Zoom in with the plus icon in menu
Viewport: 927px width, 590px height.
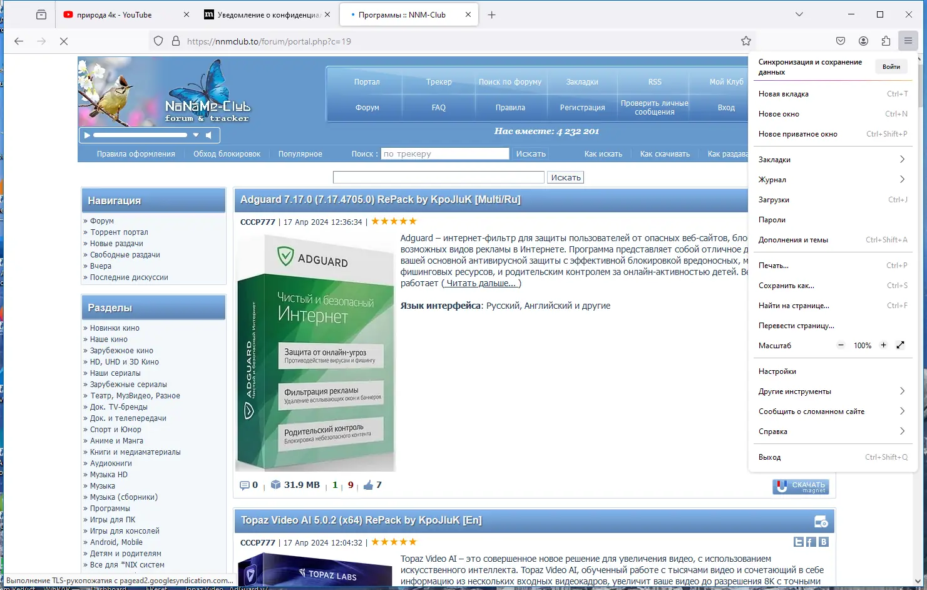point(883,345)
